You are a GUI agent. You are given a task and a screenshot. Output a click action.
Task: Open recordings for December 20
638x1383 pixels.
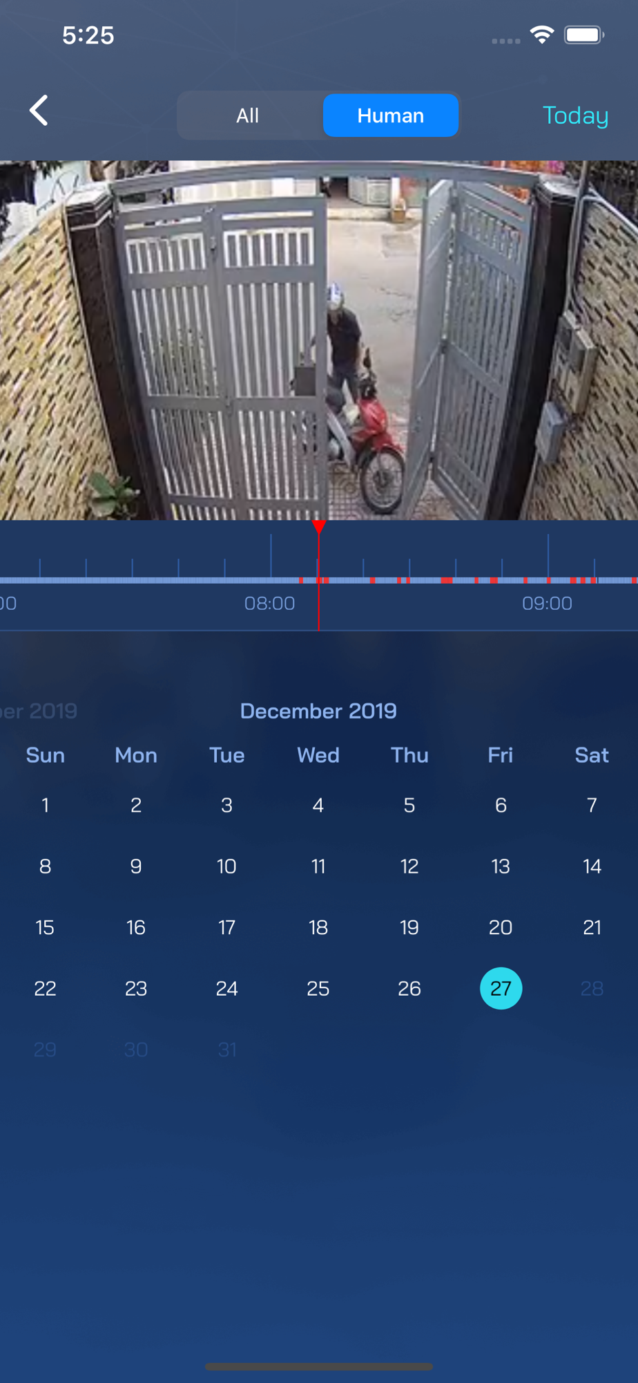pyautogui.click(x=501, y=927)
